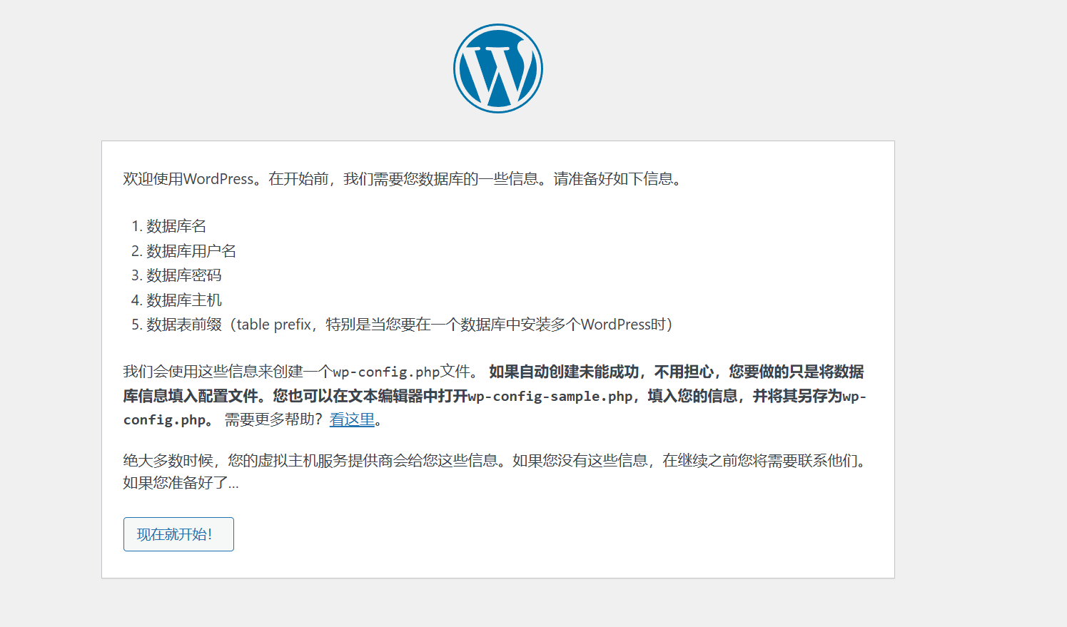Image resolution: width=1067 pixels, height=627 pixels.
Task: Click the bold text 如果自动创建未能成功
Action: pyautogui.click(x=564, y=372)
